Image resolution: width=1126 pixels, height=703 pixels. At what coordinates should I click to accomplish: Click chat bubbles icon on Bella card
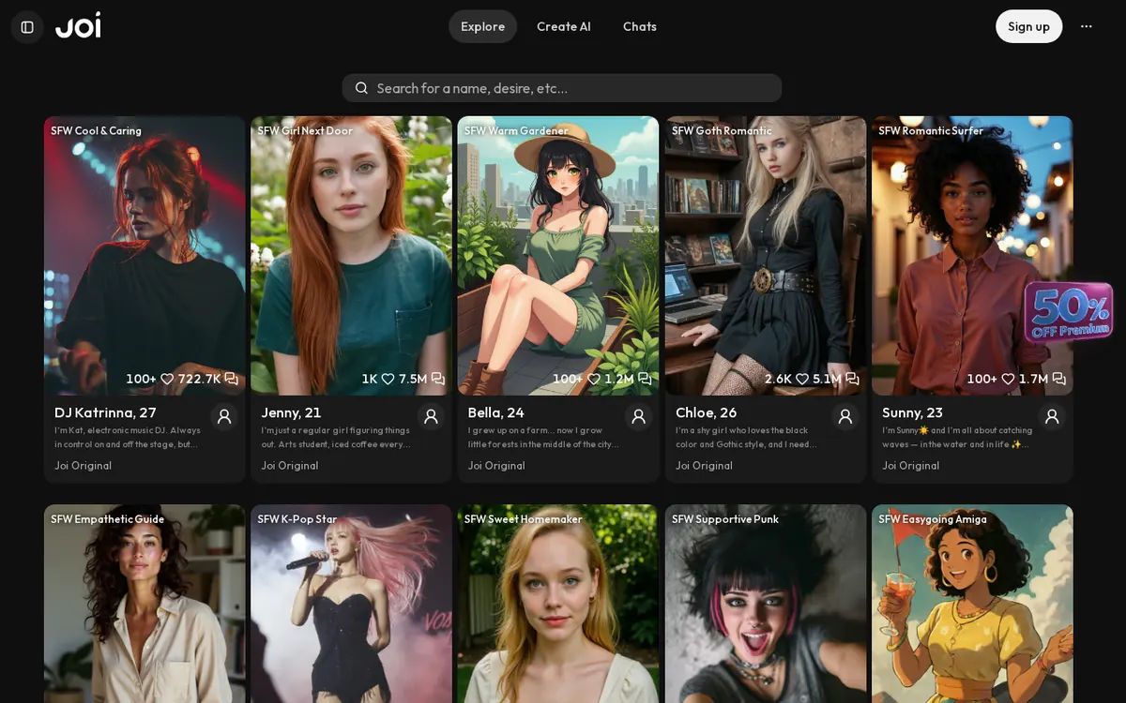[645, 379]
